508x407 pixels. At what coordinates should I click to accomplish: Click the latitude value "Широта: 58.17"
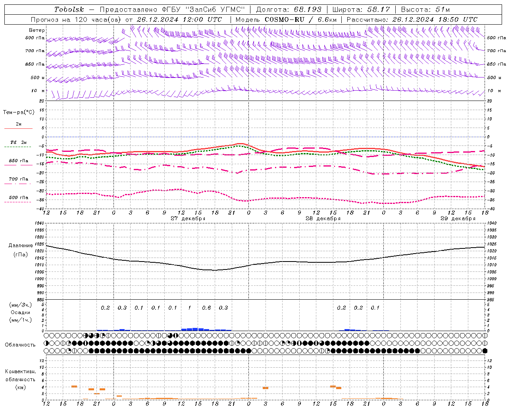361,10
